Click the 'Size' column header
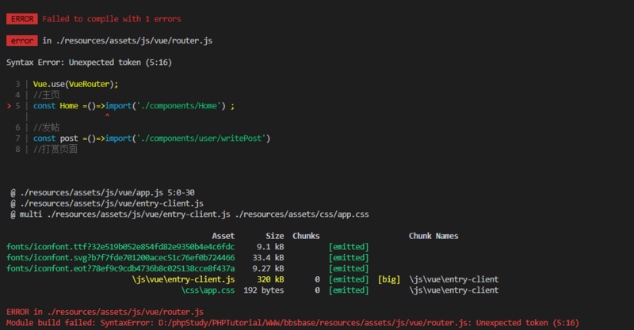Image resolution: width=634 pixels, height=330 pixels. click(274, 236)
